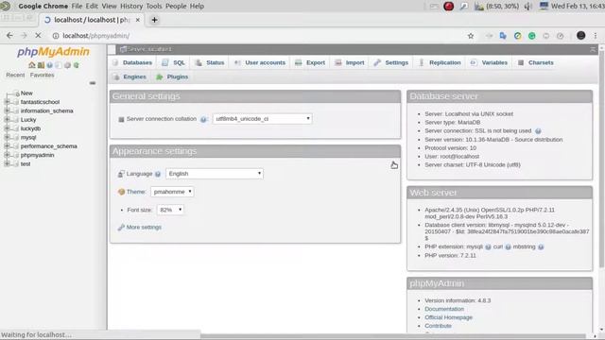Select the phpmyadmin database in tree

tap(37, 155)
